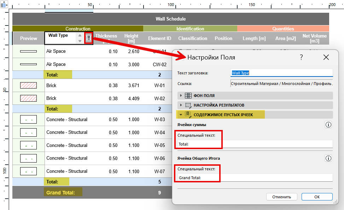The image size is (344, 210).
Task: Edit the Grand Total: special text field
Action: tap(255, 178)
